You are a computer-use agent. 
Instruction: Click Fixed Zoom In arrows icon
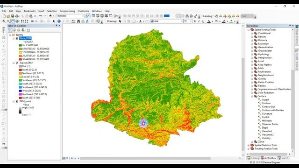click(22, 21)
